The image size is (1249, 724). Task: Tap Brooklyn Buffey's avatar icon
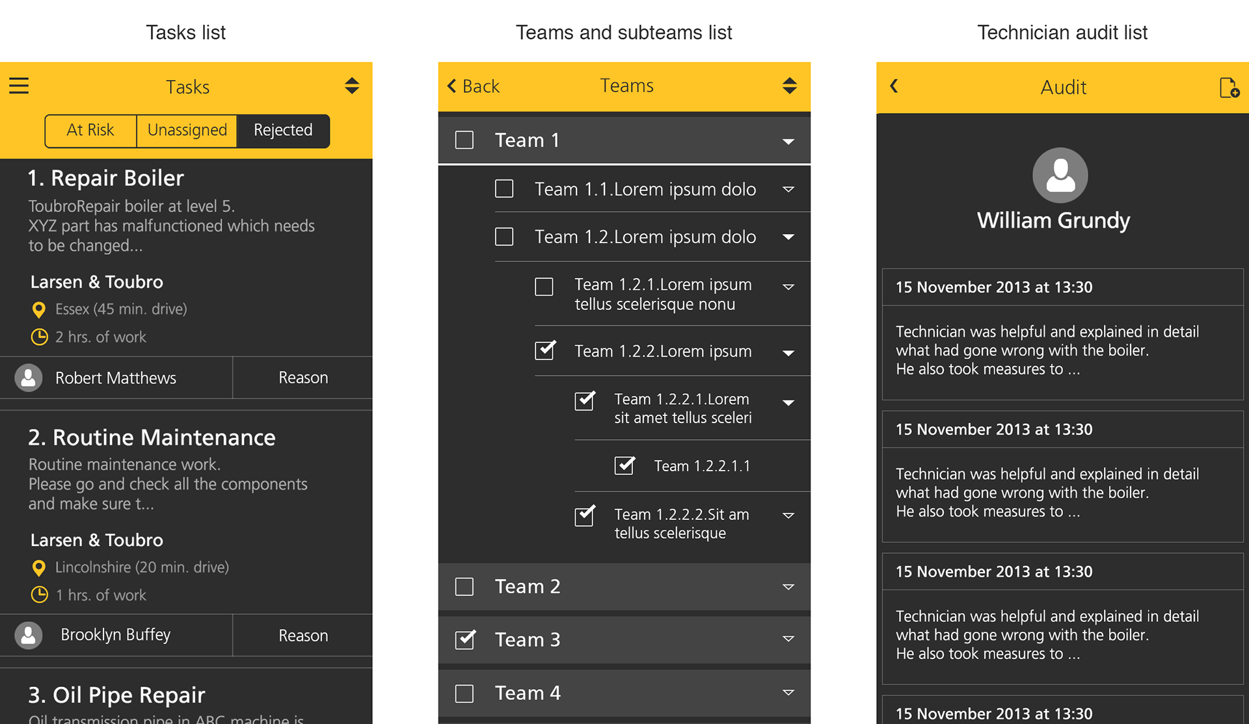pos(29,635)
